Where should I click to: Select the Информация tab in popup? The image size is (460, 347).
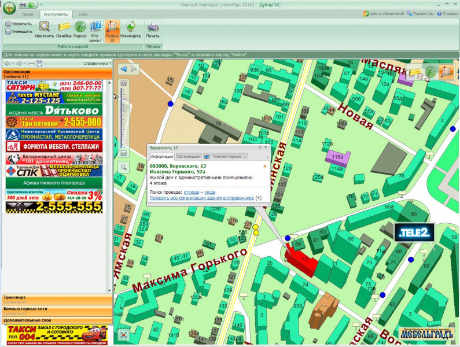[161, 157]
